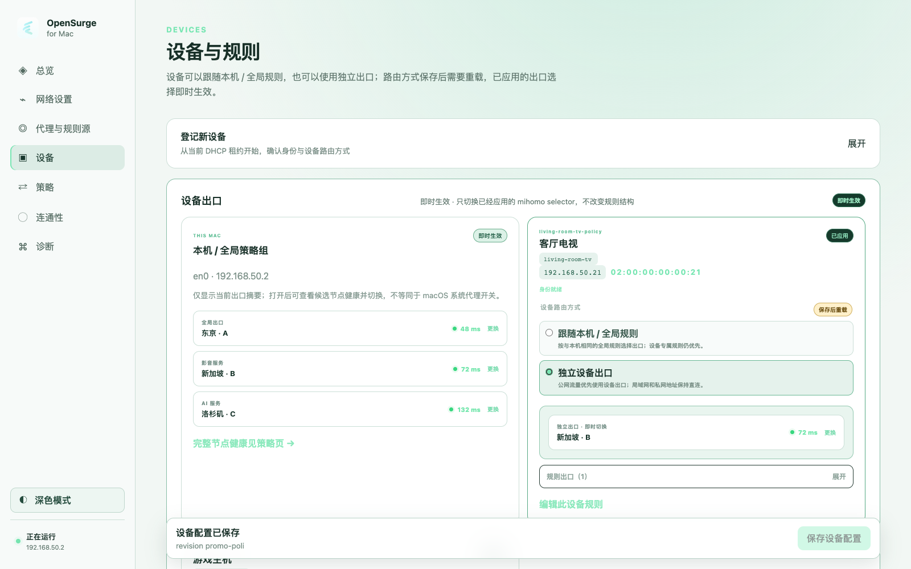
Task: Open the 连通性 page
Action: coord(67,217)
